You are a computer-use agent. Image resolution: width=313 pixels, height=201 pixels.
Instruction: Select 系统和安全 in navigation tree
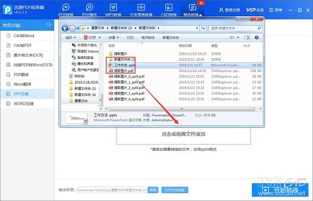click(x=83, y=57)
